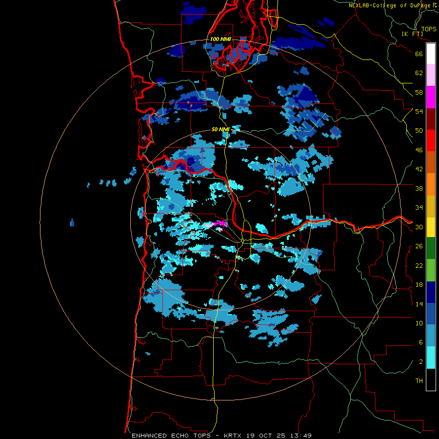Image resolution: width=439 pixels, height=439 pixels.
Task: Click the legend value "22"
Action: click(419, 265)
